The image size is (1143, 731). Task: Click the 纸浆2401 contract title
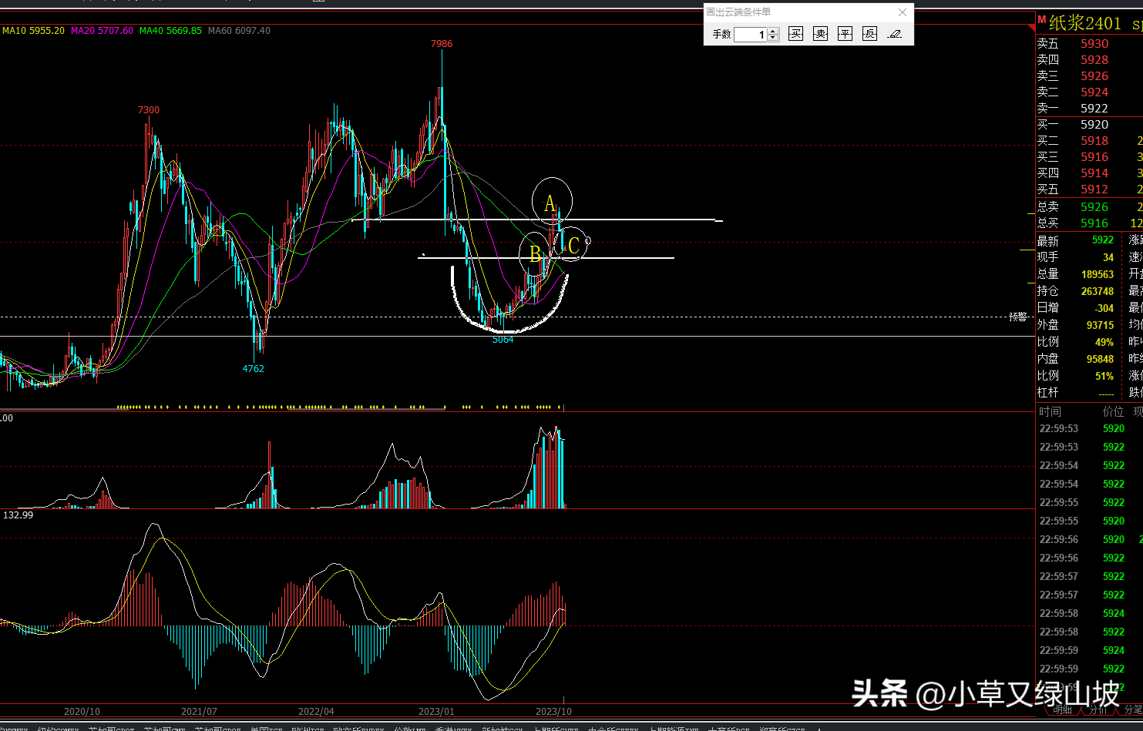1085,23
